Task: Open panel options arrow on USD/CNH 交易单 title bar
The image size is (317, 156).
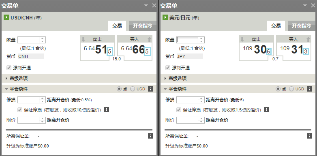Action: 146,6
